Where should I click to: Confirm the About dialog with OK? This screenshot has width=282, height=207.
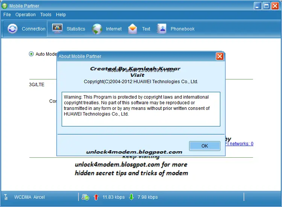pyautogui.click(x=205, y=146)
